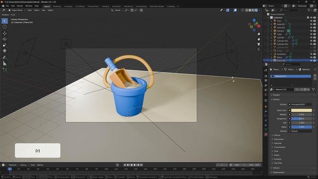Screen dimensions: 318x179
Task: Collapse the Surface panel
Action: pyautogui.click(x=276, y=99)
